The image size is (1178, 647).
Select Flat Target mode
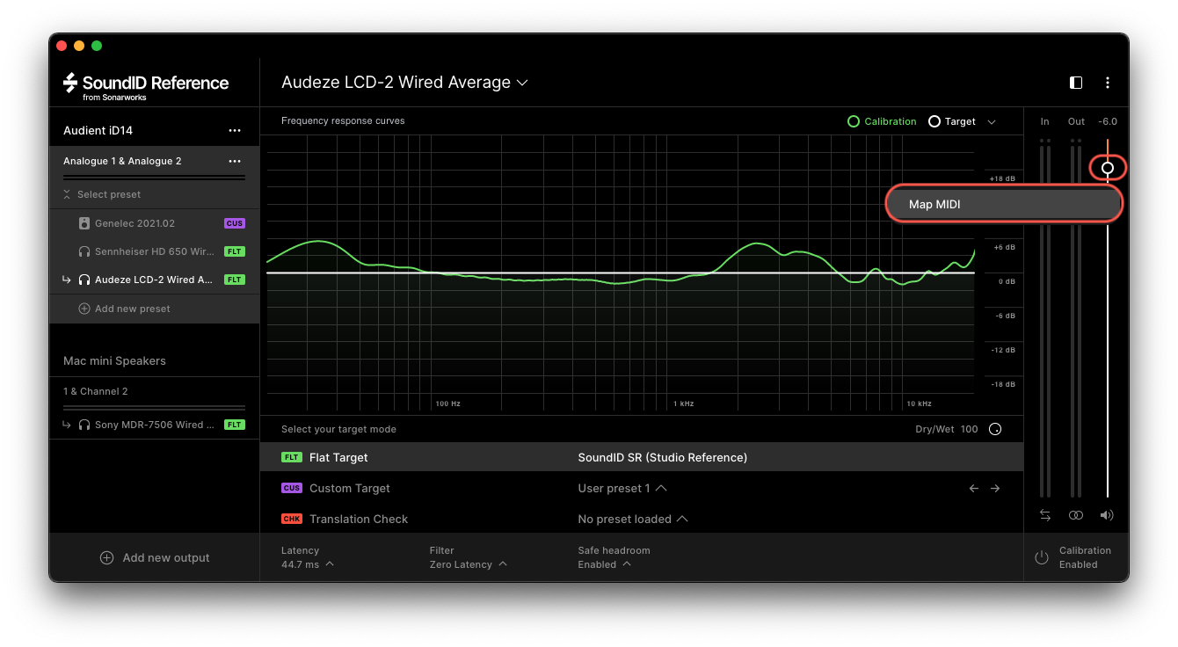tap(642, 457)
